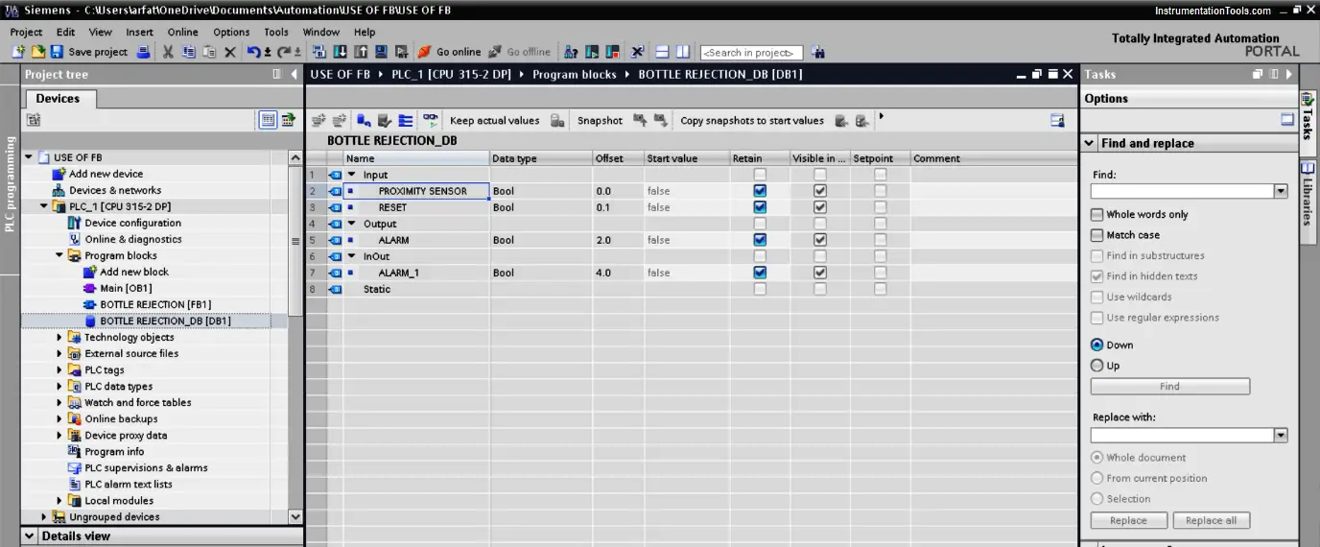Screen dimensions: 1320x547
Task: Click the Start CPU icon
Action: pos(592,52)
